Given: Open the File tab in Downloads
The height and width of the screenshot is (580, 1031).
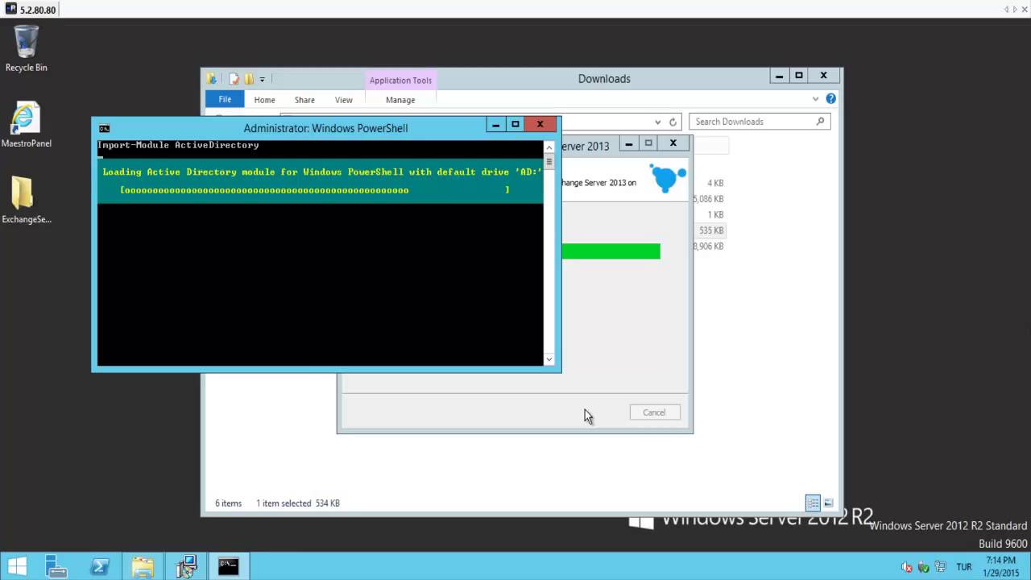Looking at the screenshot, I should pyautogui.click(x=225, y=99).
